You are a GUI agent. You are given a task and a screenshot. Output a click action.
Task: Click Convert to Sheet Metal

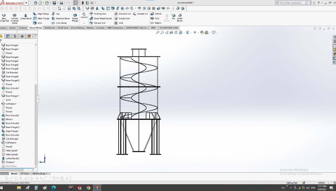(x=14, y=19)
